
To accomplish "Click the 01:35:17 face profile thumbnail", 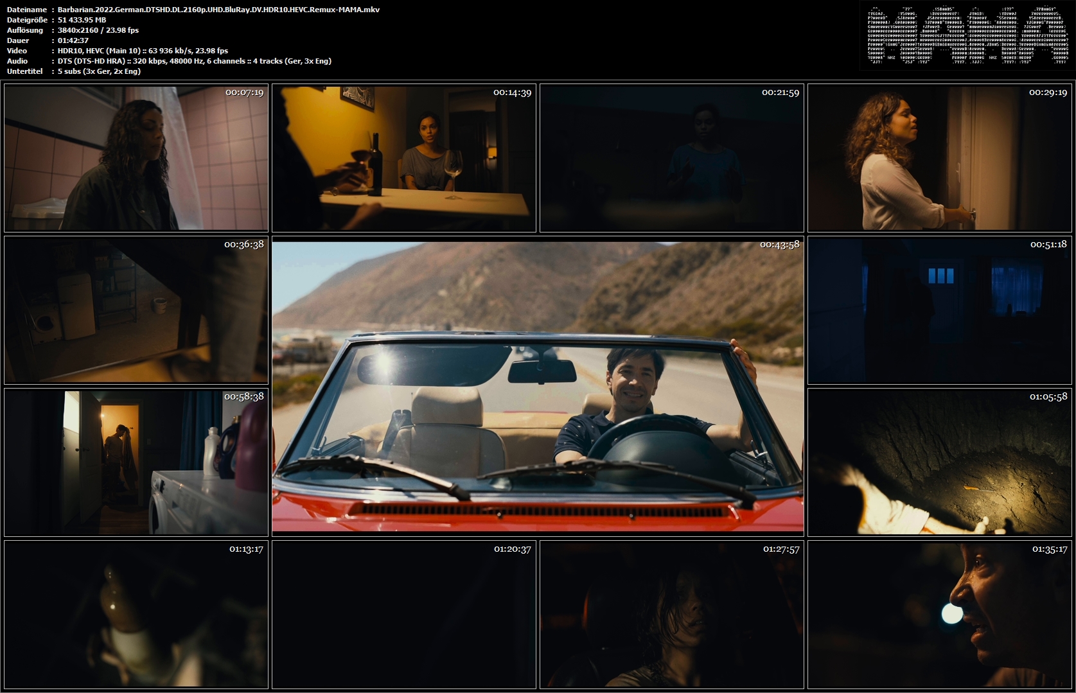I will point(940,615).
